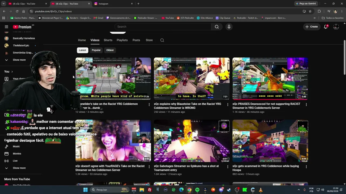Expand Explore section Show more

pos(19,168)
